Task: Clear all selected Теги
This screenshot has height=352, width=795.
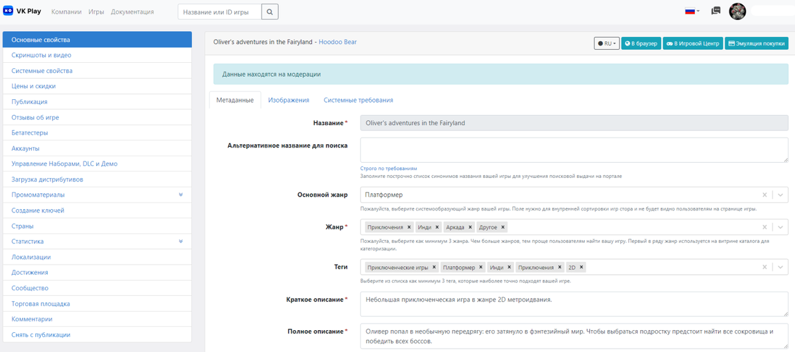Action: pos(765,267)
